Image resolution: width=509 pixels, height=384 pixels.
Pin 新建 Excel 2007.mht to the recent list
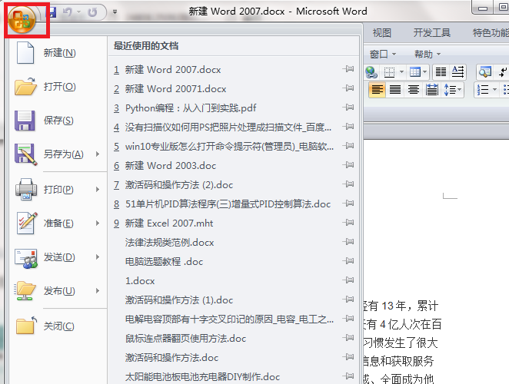click(x=348, y=223)
